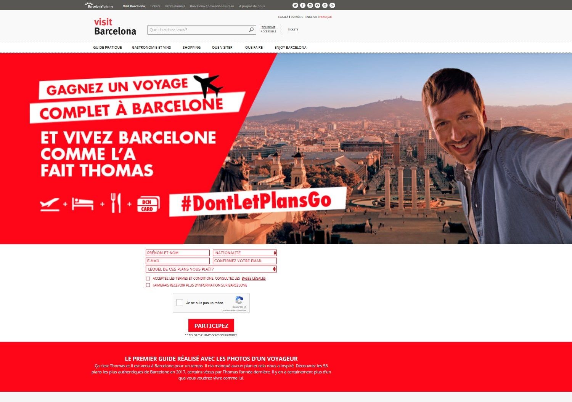Open the Facebook social icon

pyautogui.click(x=303, y=5)
